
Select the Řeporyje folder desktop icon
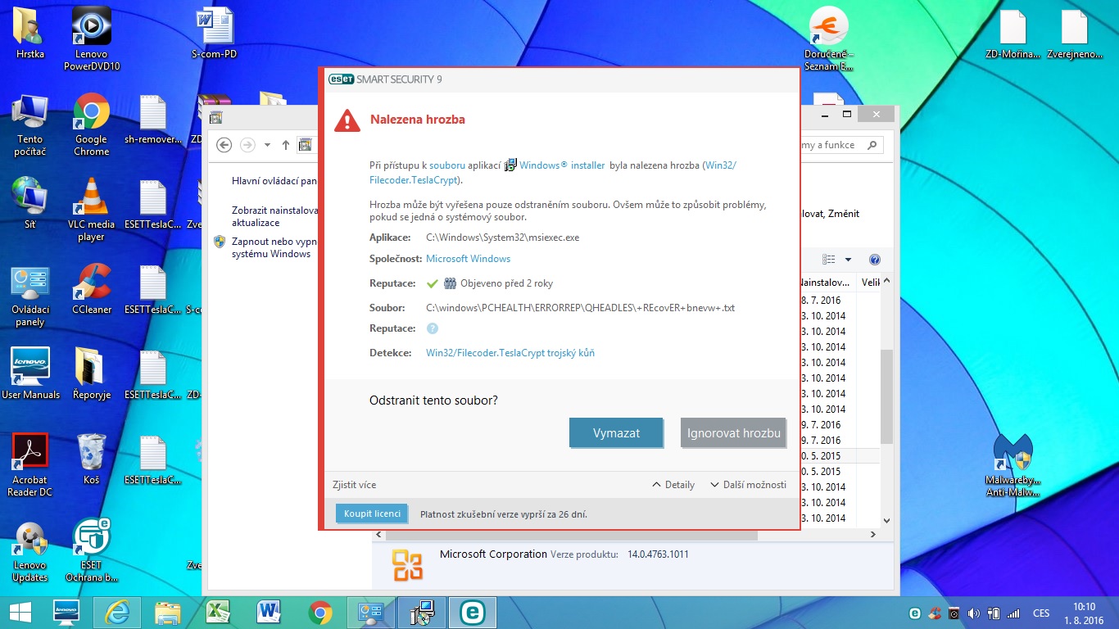92,373
